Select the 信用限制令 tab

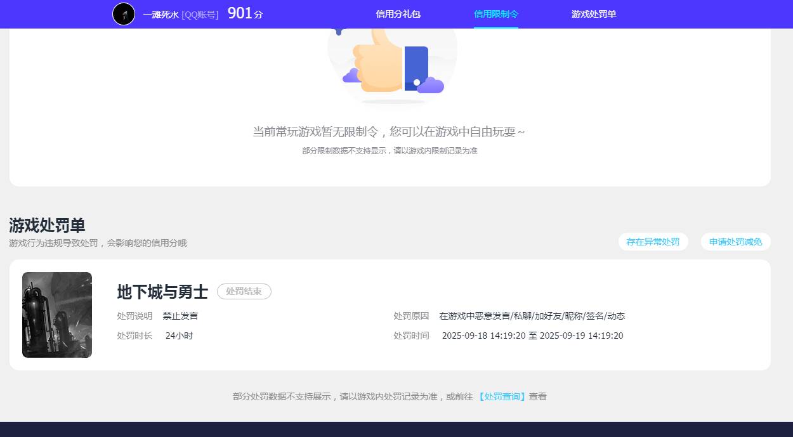[x=495, y=13]
